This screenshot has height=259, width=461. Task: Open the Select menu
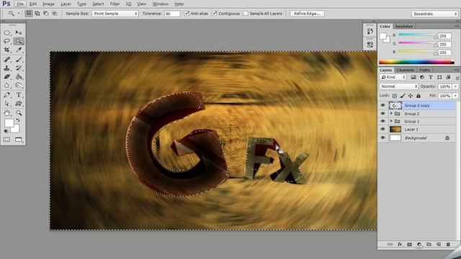(98, 4)
